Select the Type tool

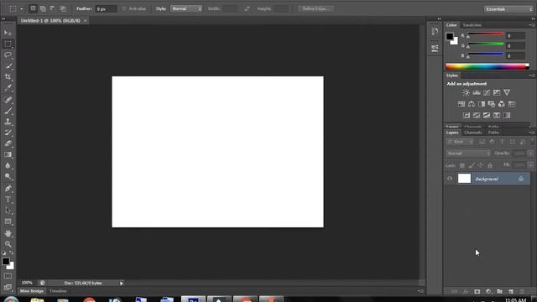(x=8, y=200)
